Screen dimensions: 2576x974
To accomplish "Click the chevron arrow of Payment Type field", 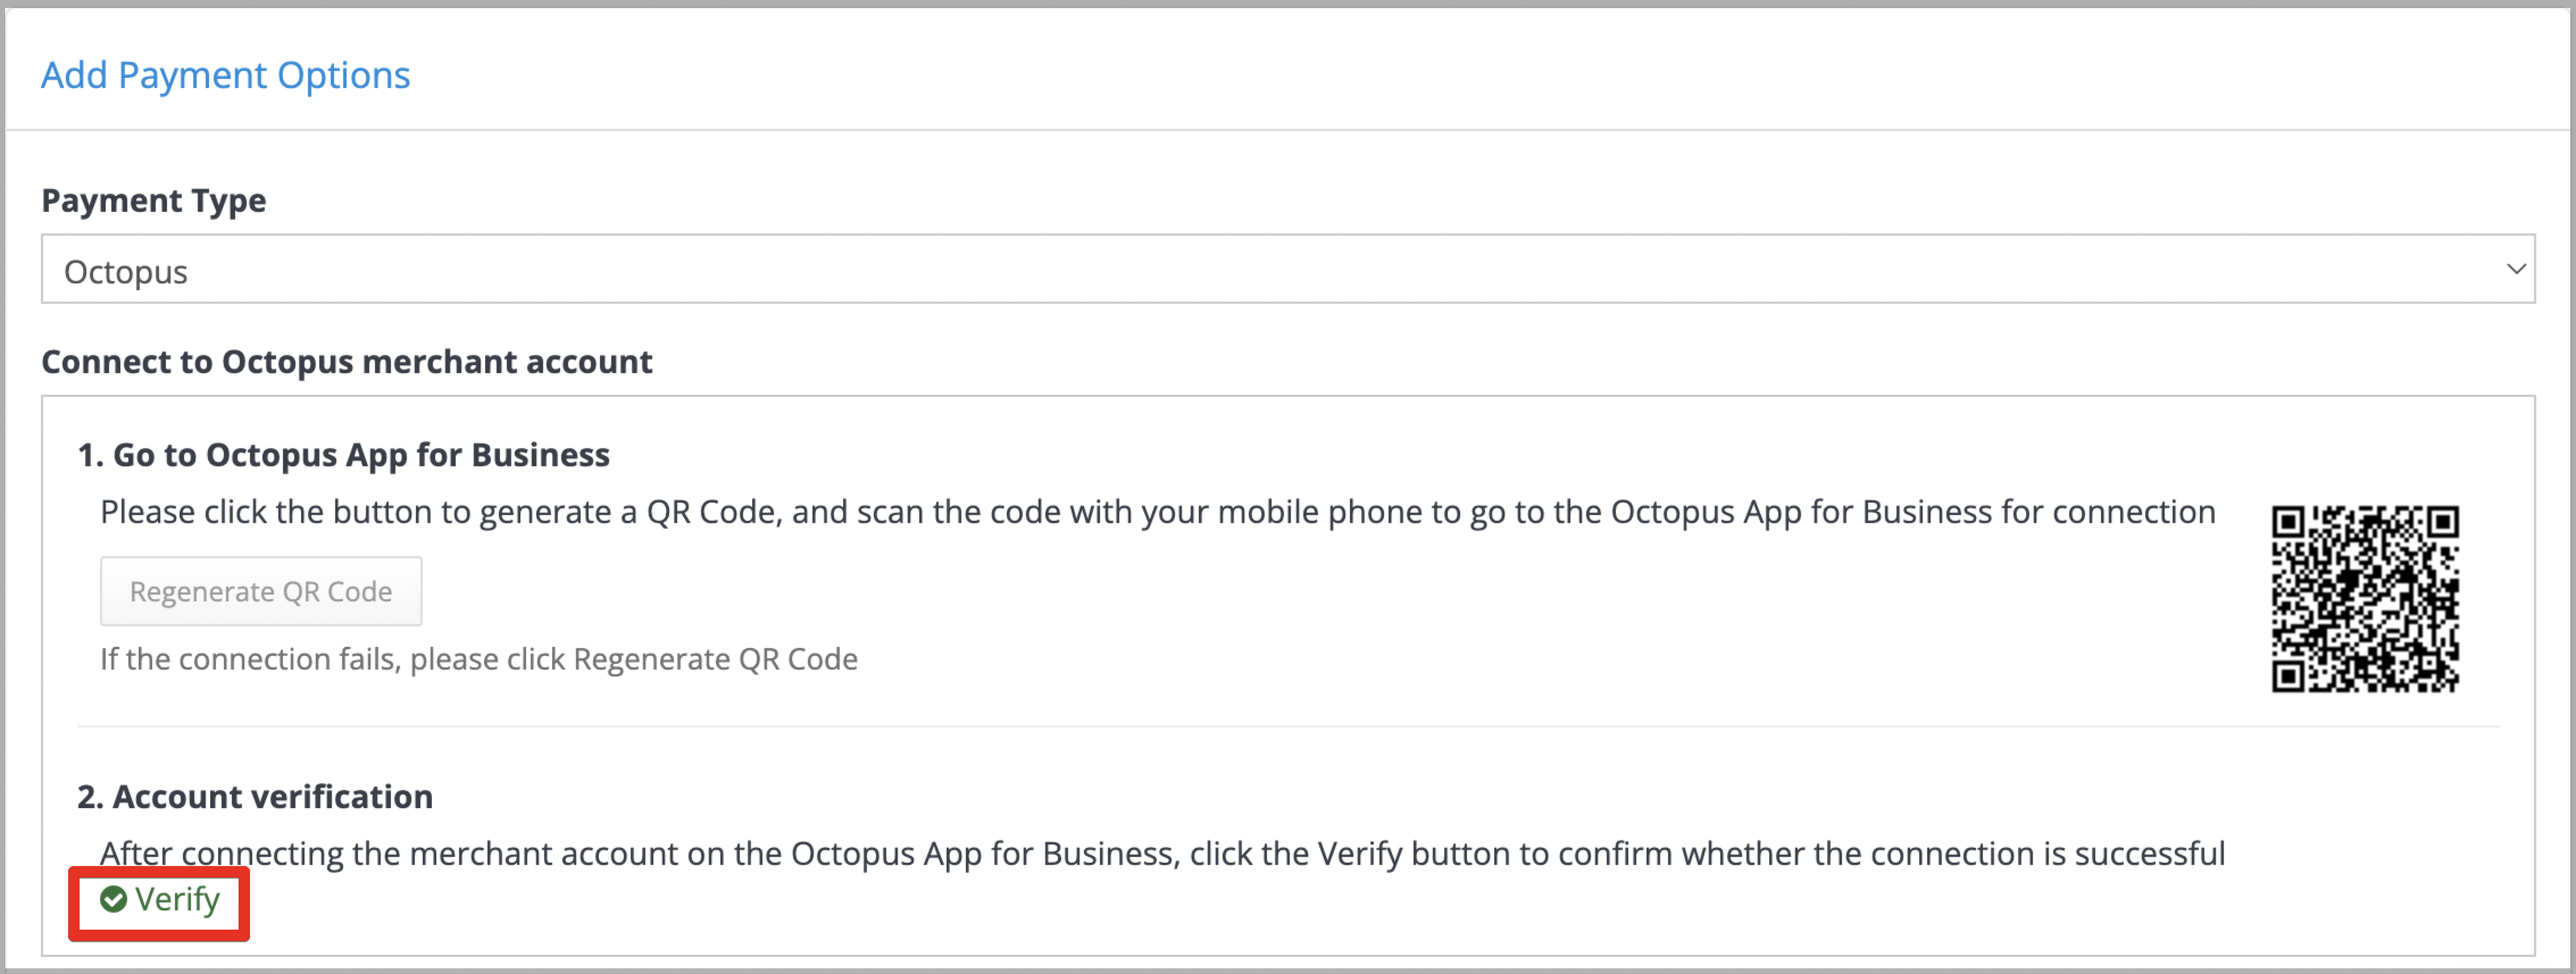I will (2516, 269).
